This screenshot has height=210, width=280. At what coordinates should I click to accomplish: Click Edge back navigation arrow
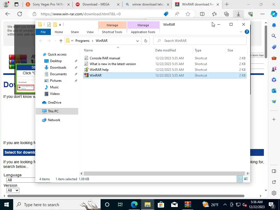pos(7,14)
